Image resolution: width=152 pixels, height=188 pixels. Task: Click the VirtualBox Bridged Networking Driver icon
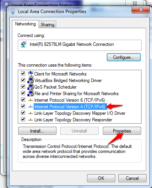pos(31,81)
